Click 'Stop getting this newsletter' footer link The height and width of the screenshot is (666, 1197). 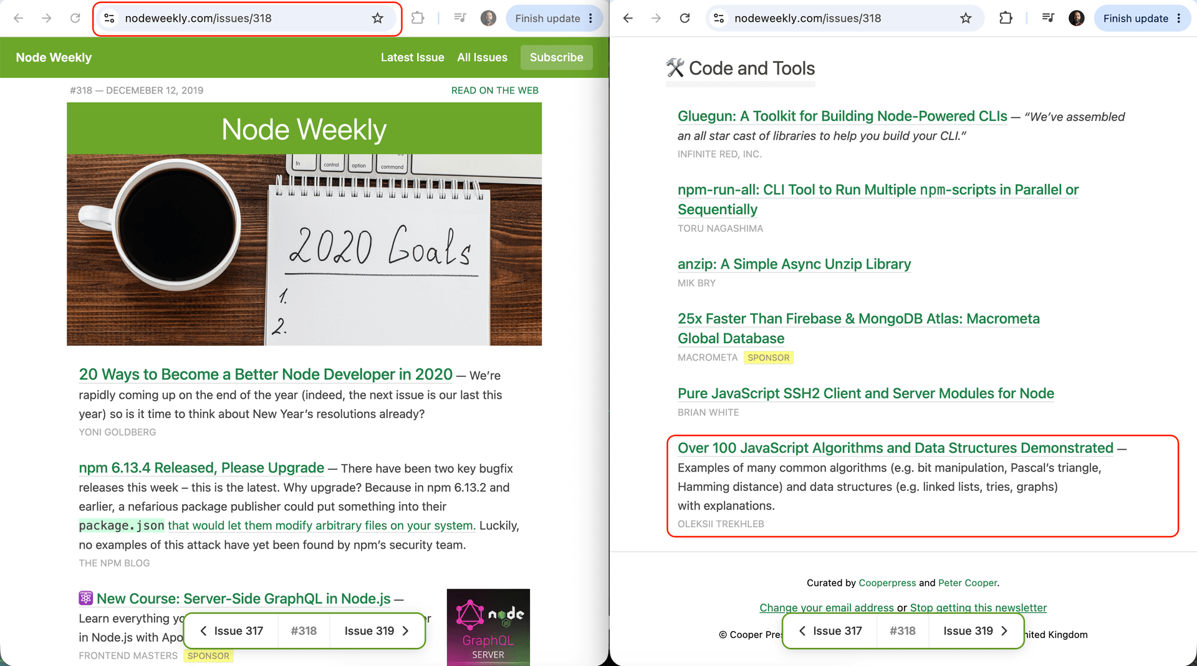tap(978, 607)
